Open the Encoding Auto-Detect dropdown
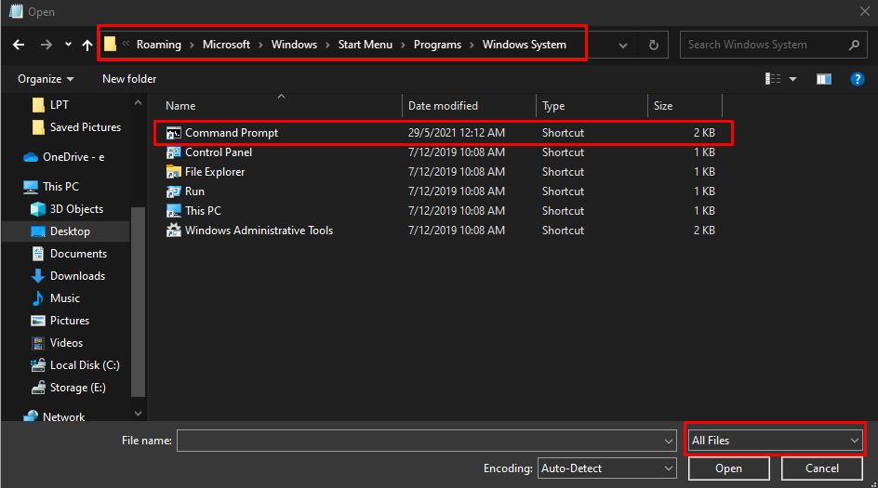 607,468
